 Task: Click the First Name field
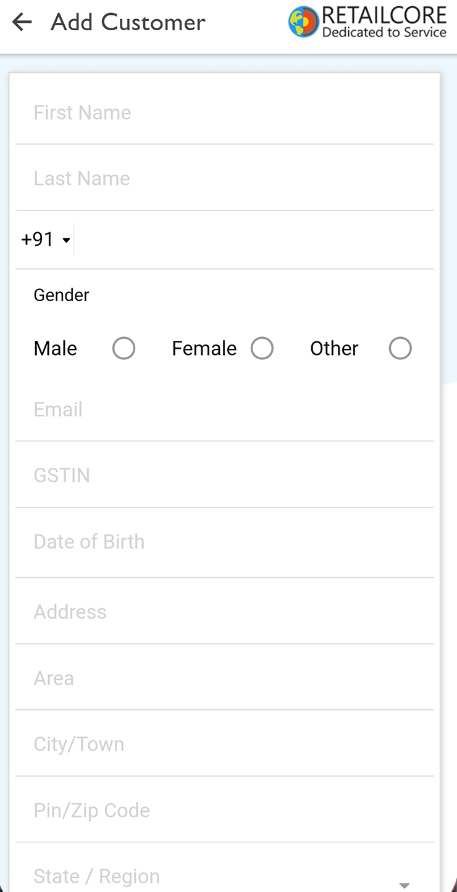coord(225,112)
